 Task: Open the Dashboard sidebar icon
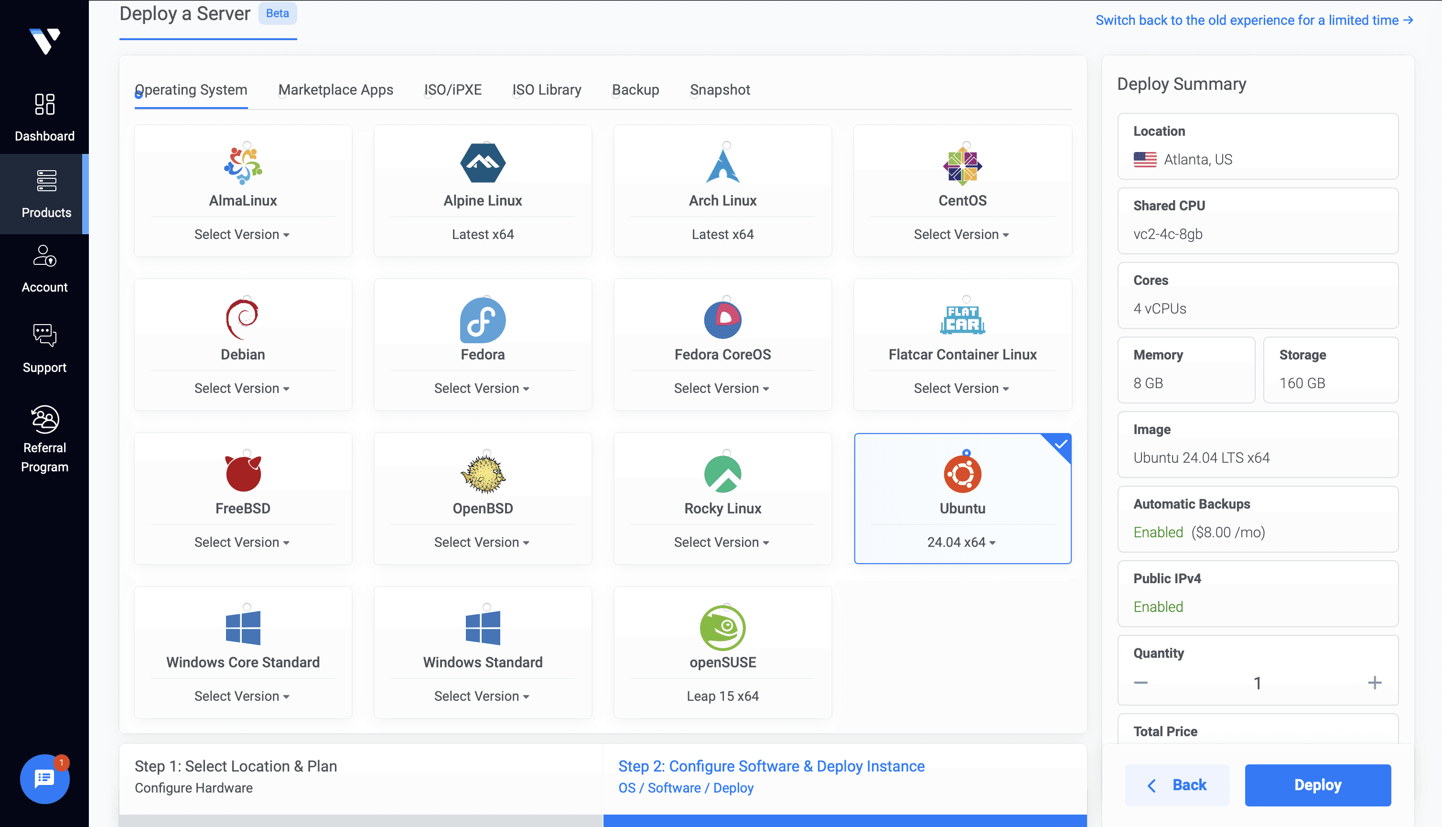coord(44,105)
